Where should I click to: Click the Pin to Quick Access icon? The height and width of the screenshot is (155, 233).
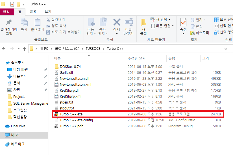pyautogui.click(x=9, y=22)
